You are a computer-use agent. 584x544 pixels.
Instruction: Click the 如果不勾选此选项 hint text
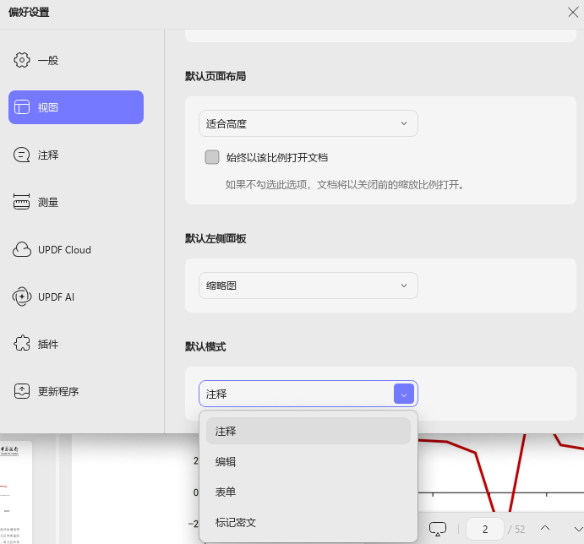[x=345, y=184]
